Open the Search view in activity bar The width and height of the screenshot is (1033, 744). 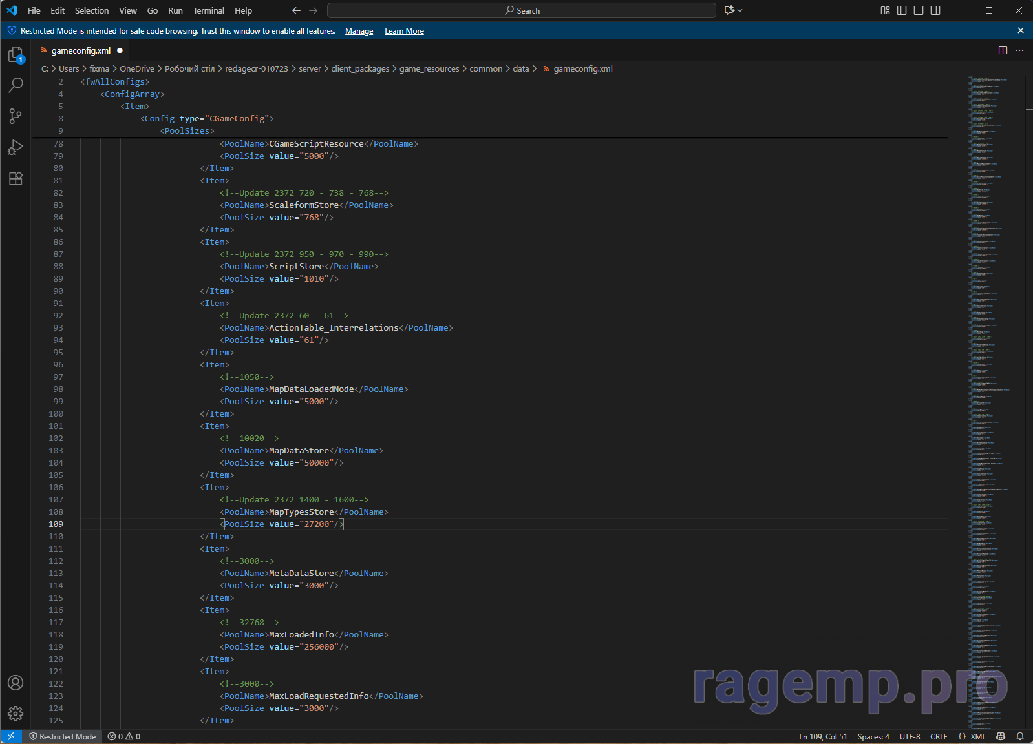16,85
